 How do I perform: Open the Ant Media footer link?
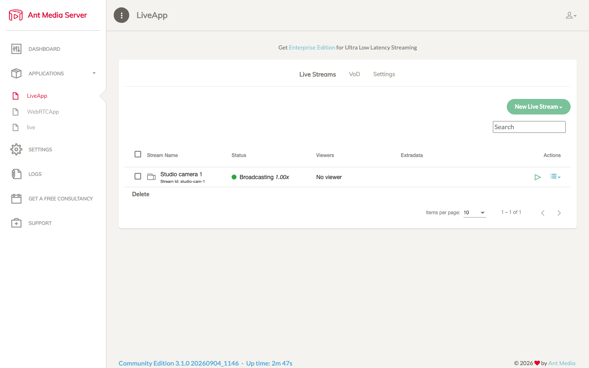[562, 363]
